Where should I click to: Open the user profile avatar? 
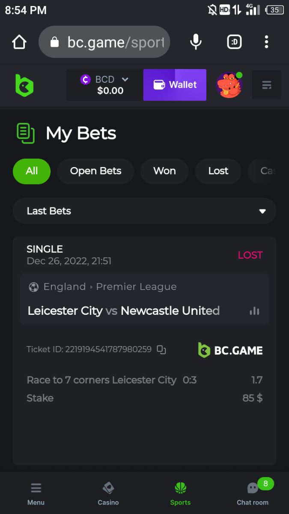229,85
